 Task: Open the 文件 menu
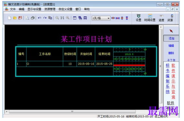coord(13,9)
